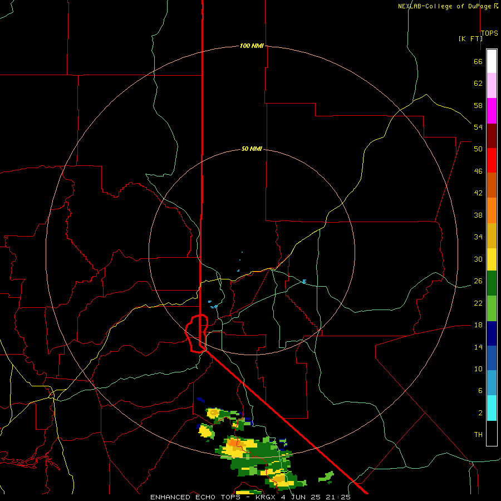This screenshot has width=501, height=501.
Task: Click the legend value 2
Action: (480, 413)
